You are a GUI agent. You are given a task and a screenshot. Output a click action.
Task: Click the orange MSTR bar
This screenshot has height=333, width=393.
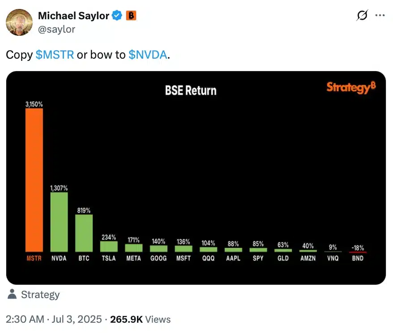coord(34,180)
